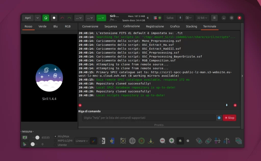Open the frame list stack icon
The height and width of the screenshot is (161, 261).
click(239, 141)
